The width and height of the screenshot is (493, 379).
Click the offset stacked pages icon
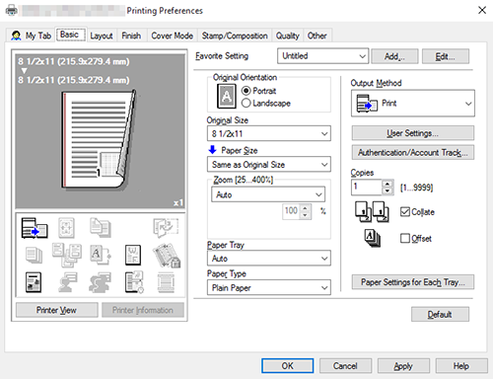(x=373, y=238)
